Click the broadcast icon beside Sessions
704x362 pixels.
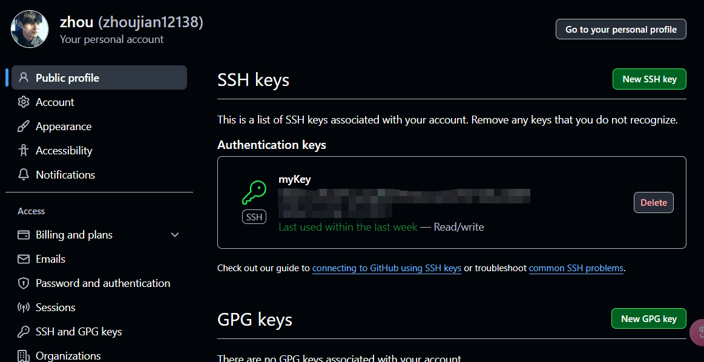24,308
